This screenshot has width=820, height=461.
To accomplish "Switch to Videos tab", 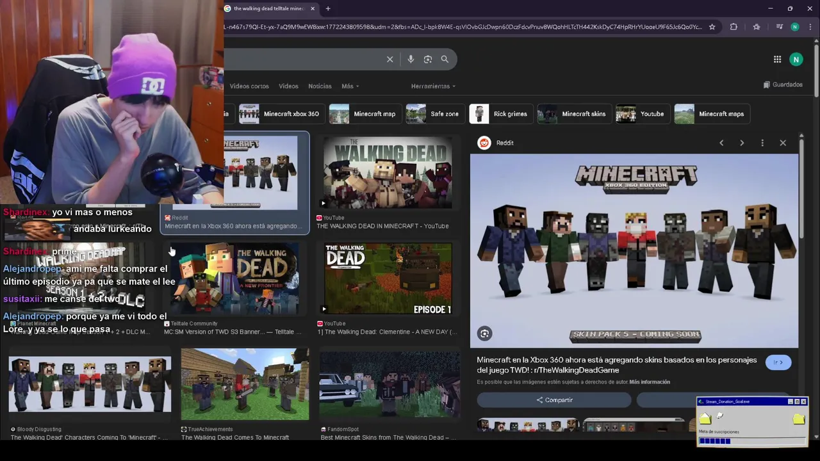I will (288, 86).
